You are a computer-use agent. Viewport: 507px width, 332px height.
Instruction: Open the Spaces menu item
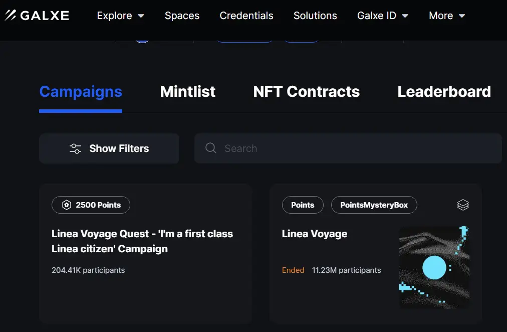click(182, 16)
